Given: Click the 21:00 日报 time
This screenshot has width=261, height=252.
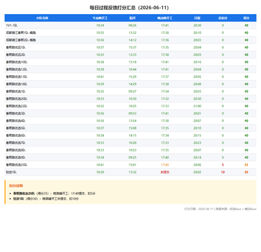Looking at the screenshot, I should pos(197,106).
